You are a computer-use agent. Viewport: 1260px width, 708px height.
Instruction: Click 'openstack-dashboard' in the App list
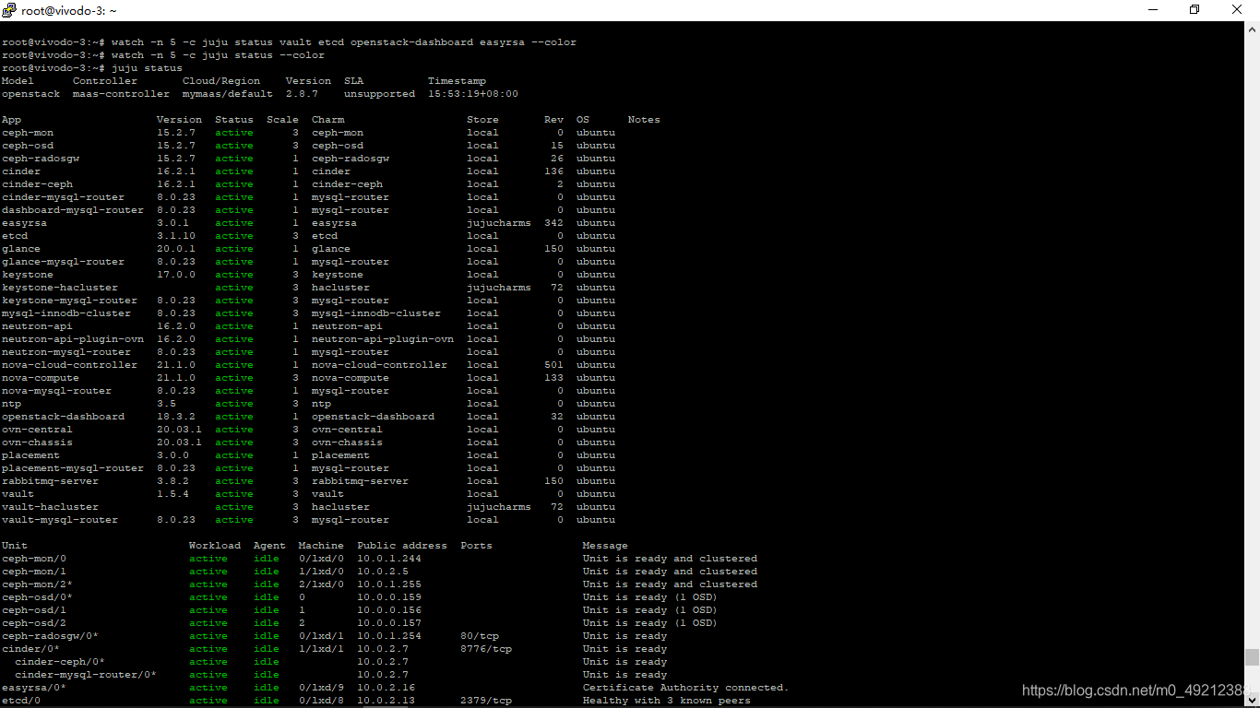tap(63, 417)
